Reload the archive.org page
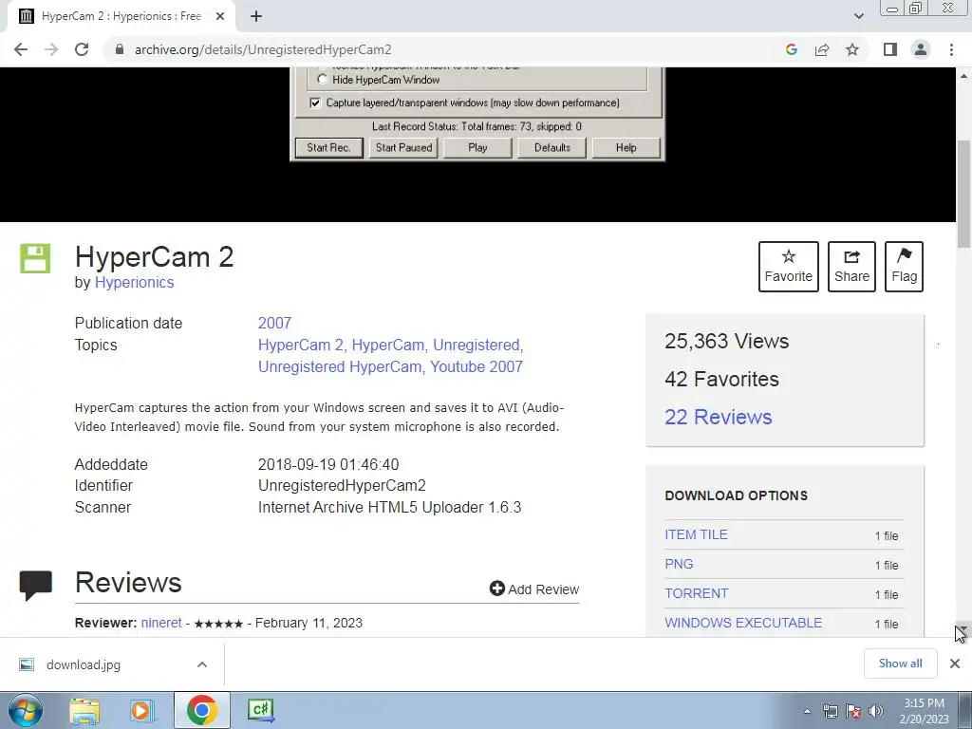Viewport: 972px width, 729px height. click(x=82, y=49)
